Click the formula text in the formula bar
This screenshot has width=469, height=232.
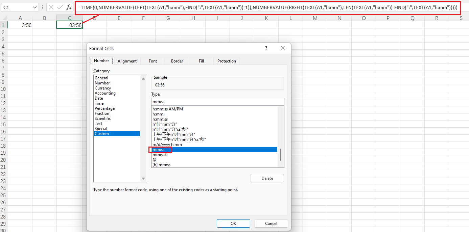point(268,7)
